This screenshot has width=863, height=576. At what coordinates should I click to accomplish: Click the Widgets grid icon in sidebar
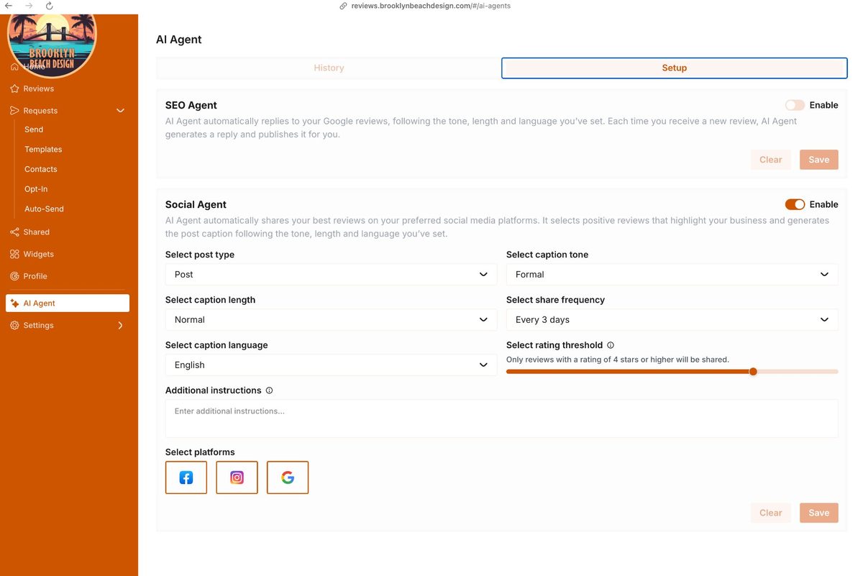14,255
